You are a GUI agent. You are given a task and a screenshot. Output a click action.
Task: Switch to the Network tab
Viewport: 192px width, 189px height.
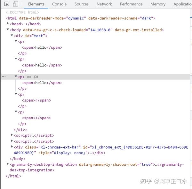click(104, 4)
